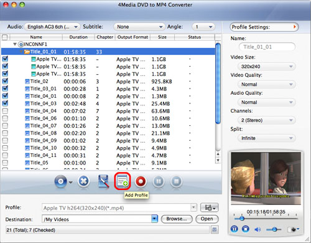
Task: Click the video preview thumbnail
Action: 266,178
